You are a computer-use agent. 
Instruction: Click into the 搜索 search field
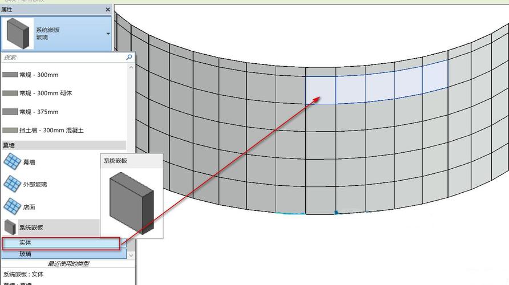64,58
